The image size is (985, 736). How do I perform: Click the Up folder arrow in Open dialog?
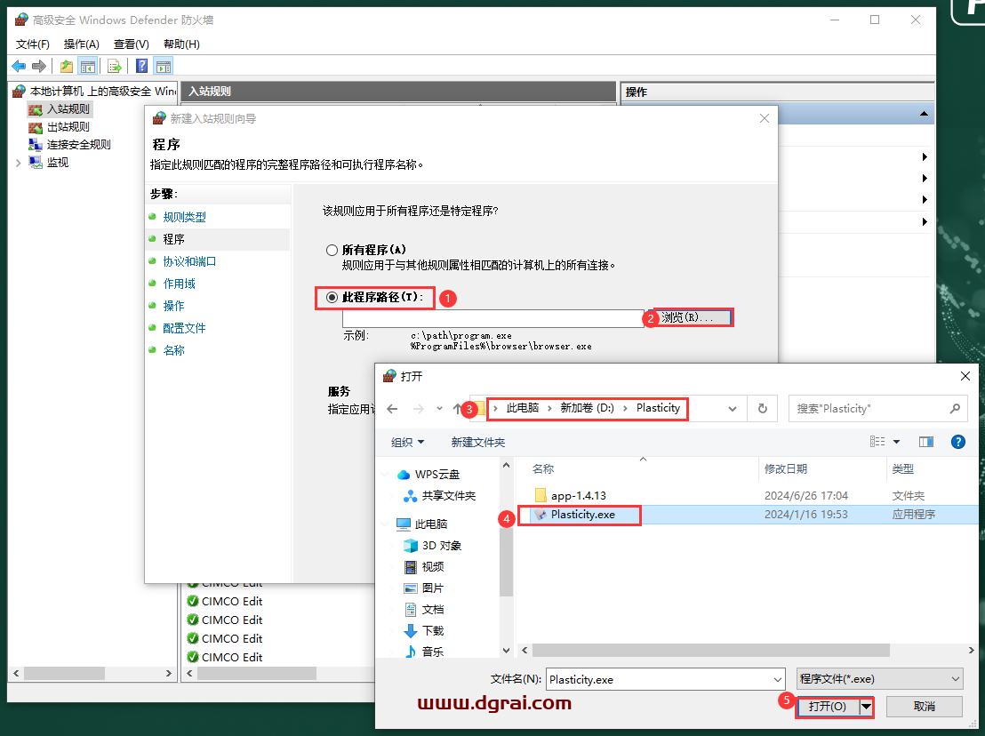457,409
